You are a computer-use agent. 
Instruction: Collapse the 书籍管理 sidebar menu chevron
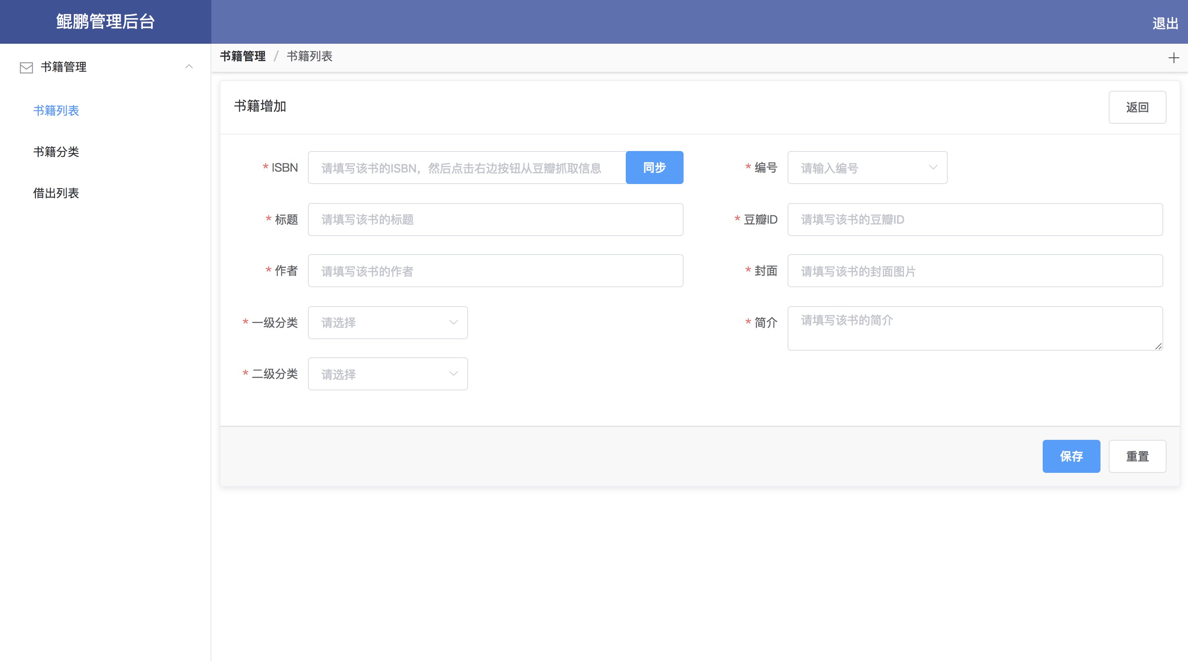pos(189,67)
